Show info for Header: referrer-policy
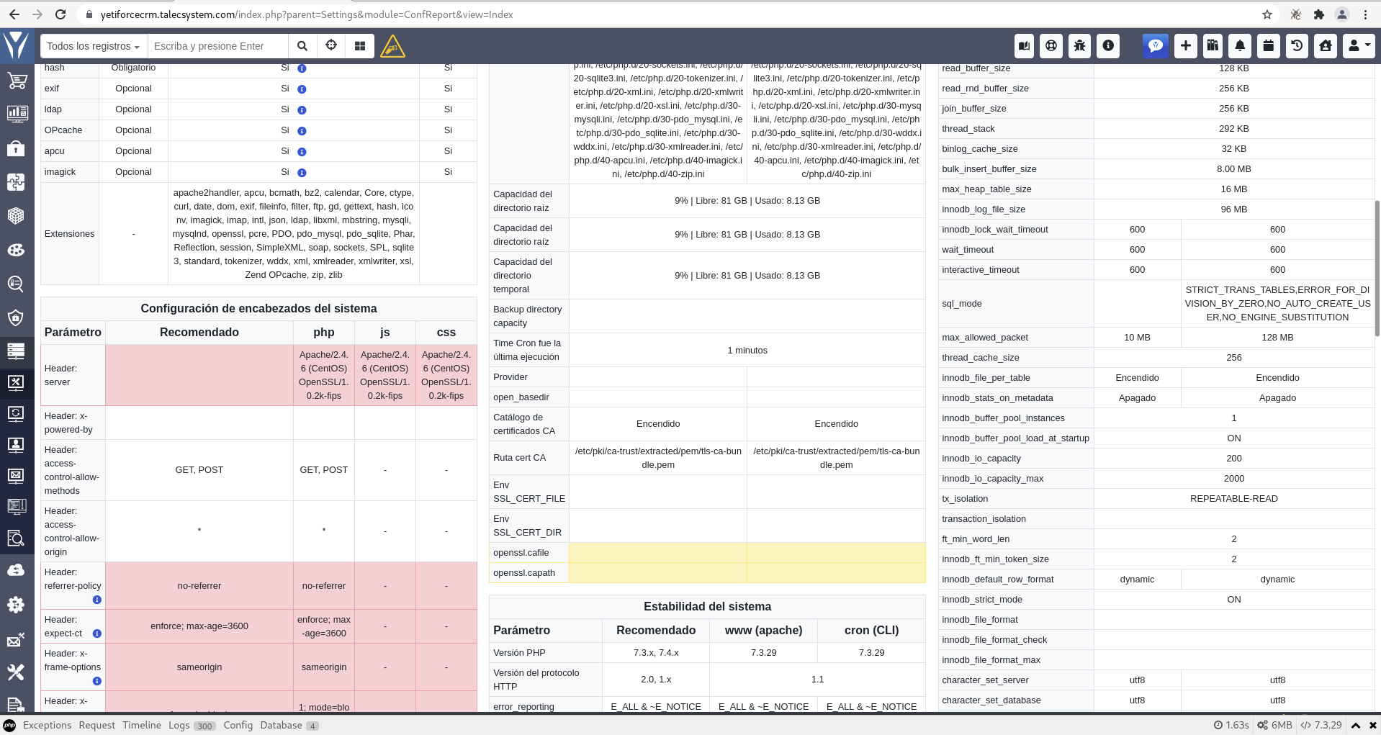The height and width of the screenshot is (735, 1381). coord(96,600)
